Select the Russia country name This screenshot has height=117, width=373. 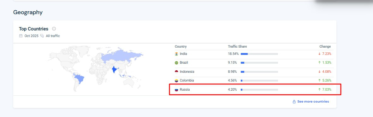pyautogui.click(x=185, y=90)
